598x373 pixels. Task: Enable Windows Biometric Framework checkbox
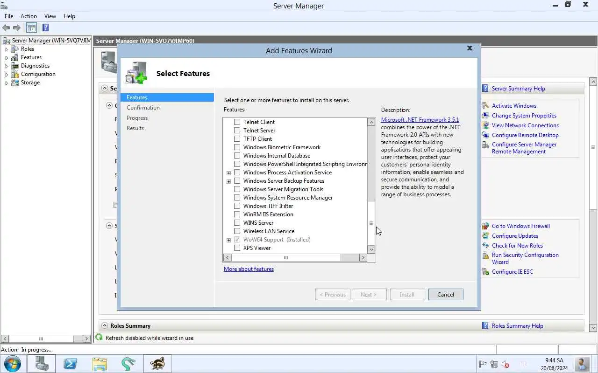tap(237, 147)
